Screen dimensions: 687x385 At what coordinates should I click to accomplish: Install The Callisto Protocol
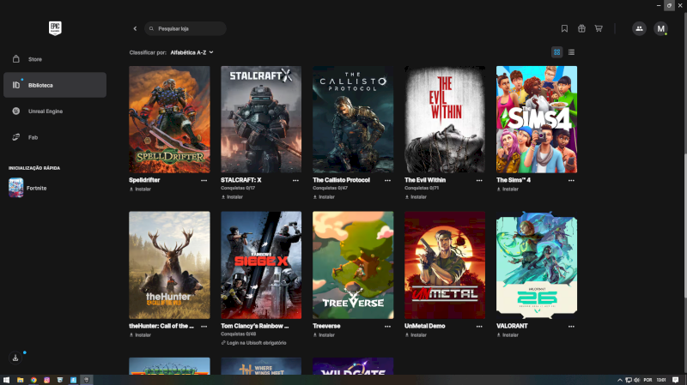tap(324, 197)
